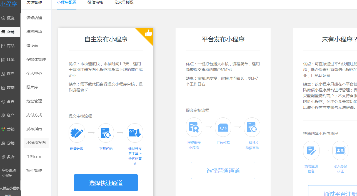Click the 打包代码 step icon

click(x=223, y=127)
